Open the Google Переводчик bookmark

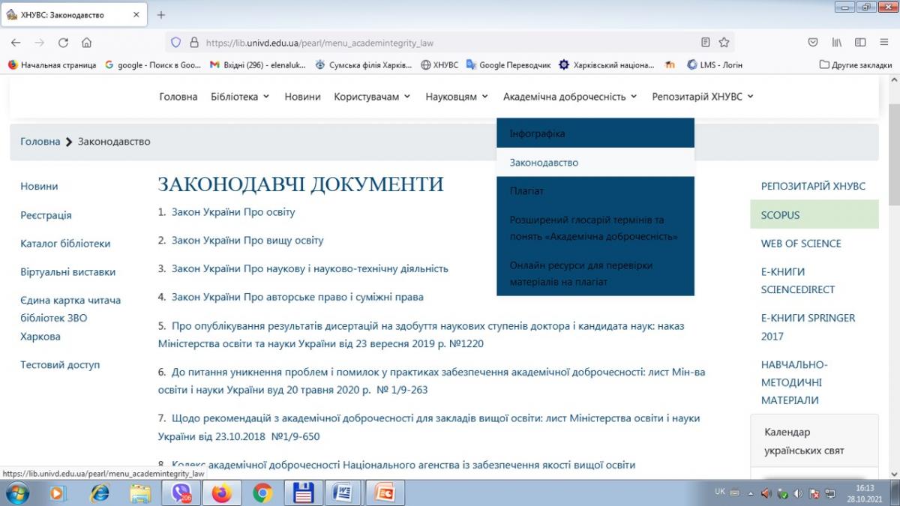coord(508,65)
